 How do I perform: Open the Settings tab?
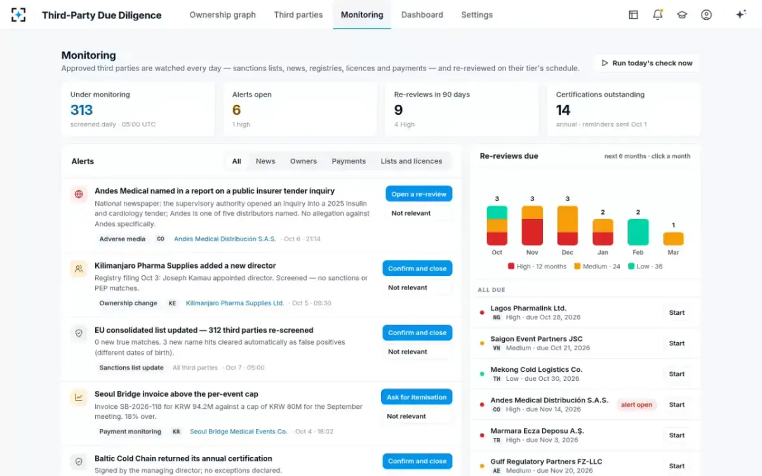point(477,15)
